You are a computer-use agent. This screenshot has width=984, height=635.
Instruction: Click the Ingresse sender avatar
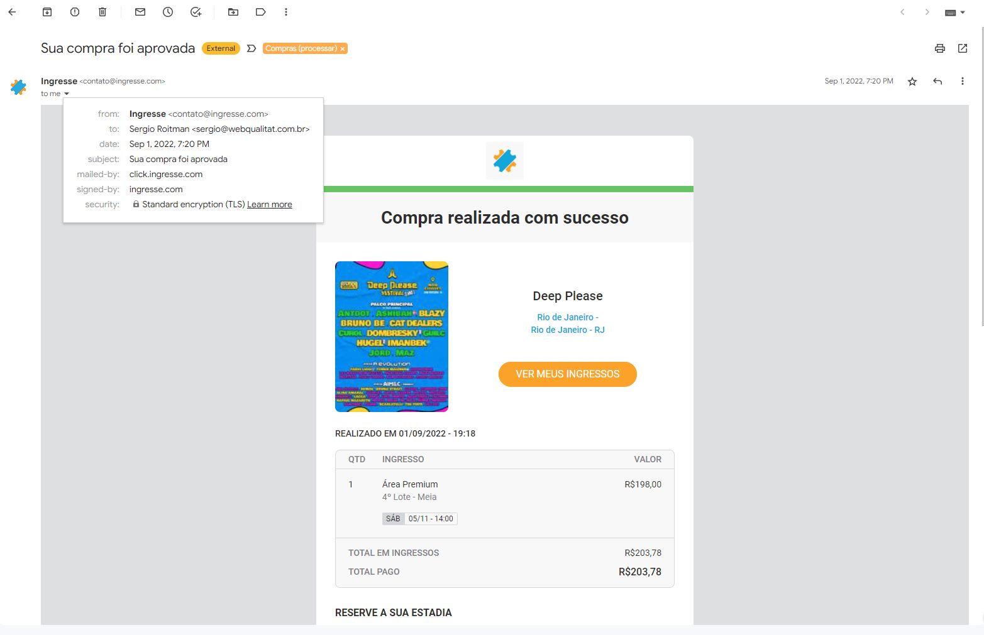tap(18, 87)
